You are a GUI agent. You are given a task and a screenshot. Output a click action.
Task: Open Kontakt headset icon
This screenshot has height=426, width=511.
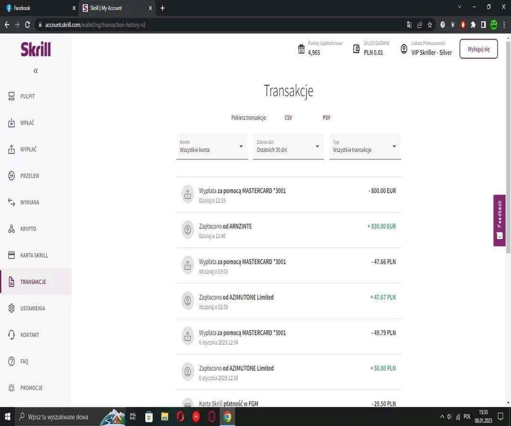11,335
